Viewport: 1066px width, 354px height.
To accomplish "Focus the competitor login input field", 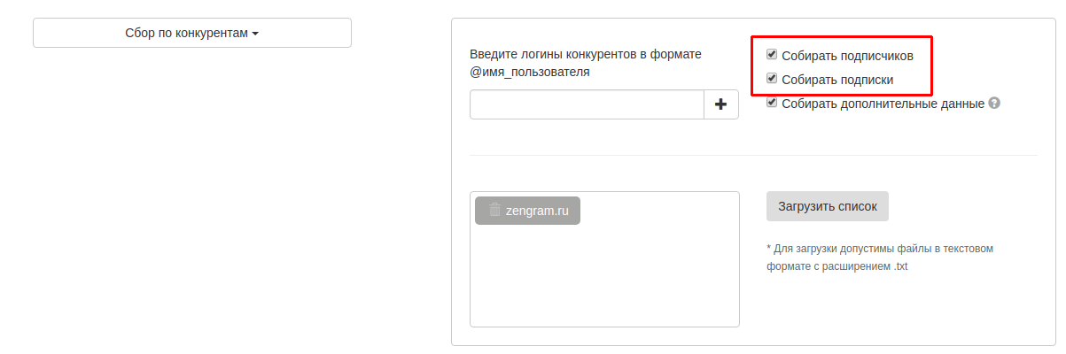I will [x=587, y=104].
